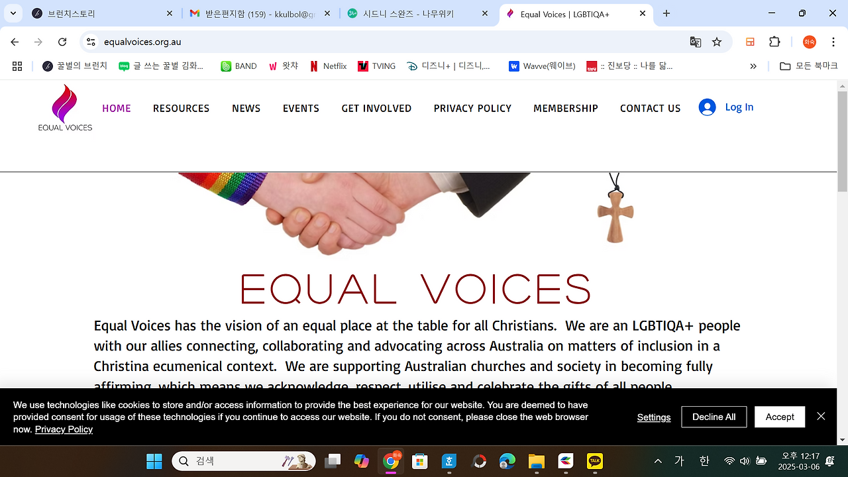Dismiss the cookie banner with X
Image resolution: width=848 pixels, height=477 pixels.
tap(821, 416)
